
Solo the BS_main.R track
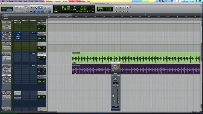(8, 67)
